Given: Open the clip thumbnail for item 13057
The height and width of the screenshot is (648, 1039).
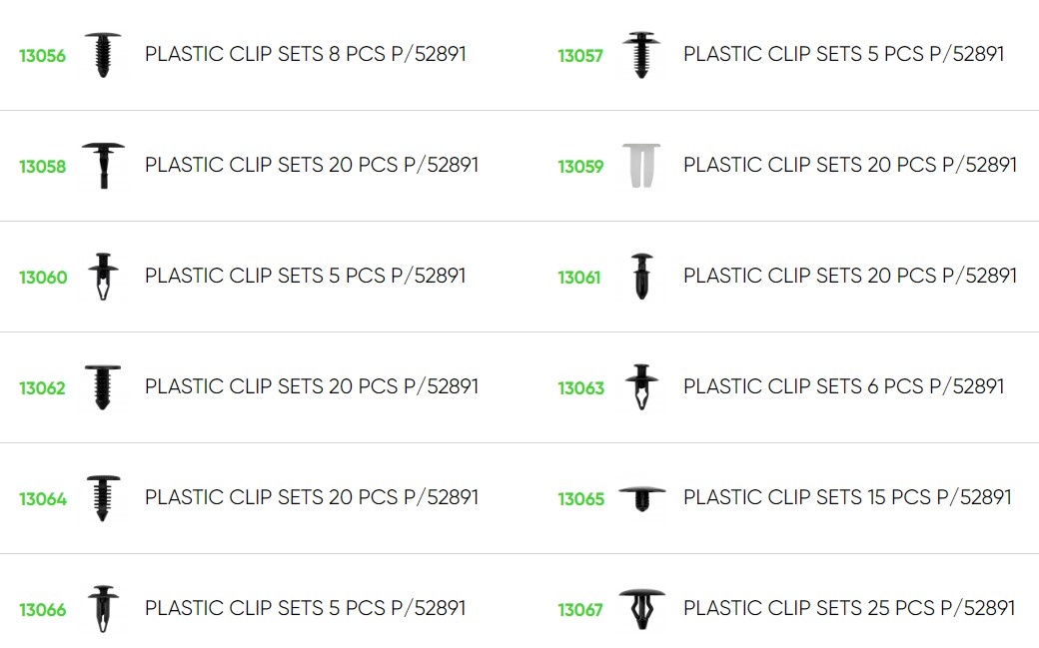Looking at the screenshot, I should coord(641,55).
